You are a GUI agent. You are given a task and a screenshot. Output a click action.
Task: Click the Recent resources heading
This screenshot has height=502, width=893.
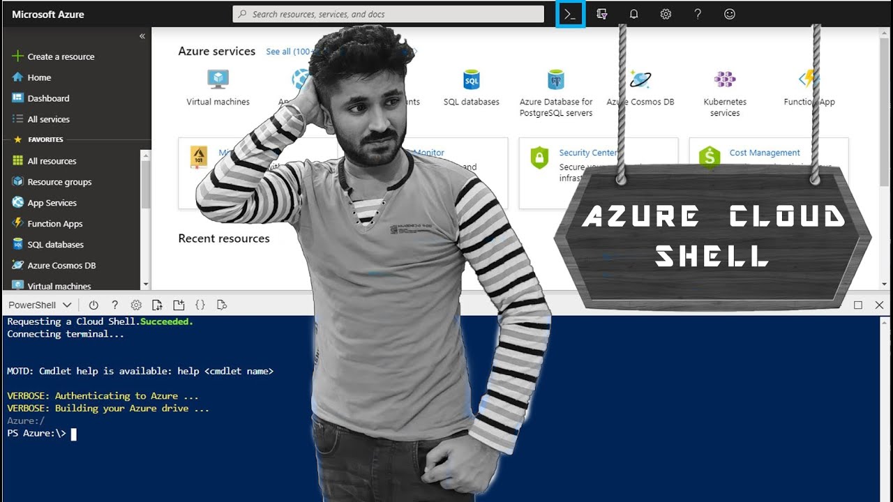224,238
